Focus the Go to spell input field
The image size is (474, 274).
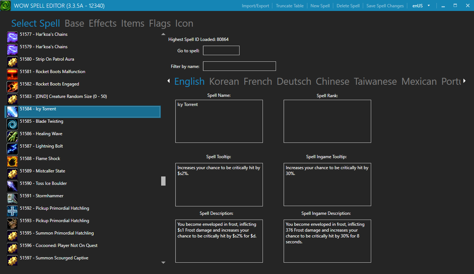tap(221, 50)
